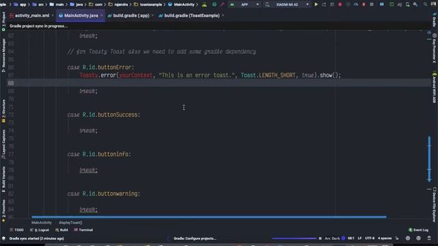438x246 pixels.
Task: Click the lock read-only toggle icon in status bar
Action: (x=397, y=238)
